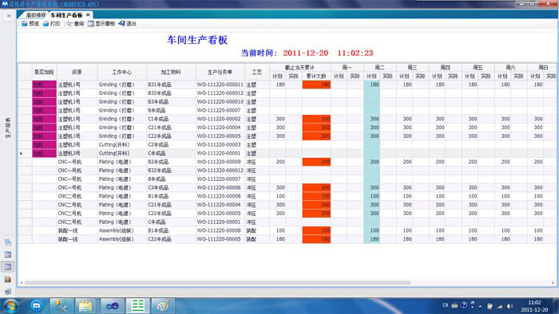Image resolution: width=559 pixels, height=314 pixels.
Task: Click the 11:02:23 current time text
Action: pos(355,53)
